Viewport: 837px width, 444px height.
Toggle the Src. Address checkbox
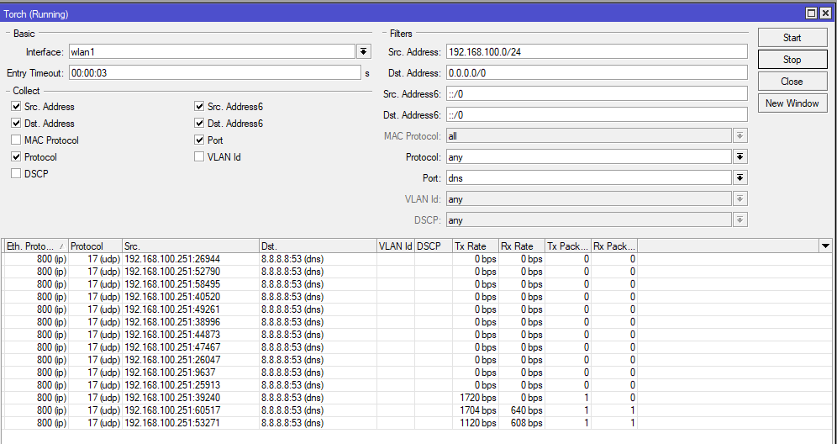point(16,106)
